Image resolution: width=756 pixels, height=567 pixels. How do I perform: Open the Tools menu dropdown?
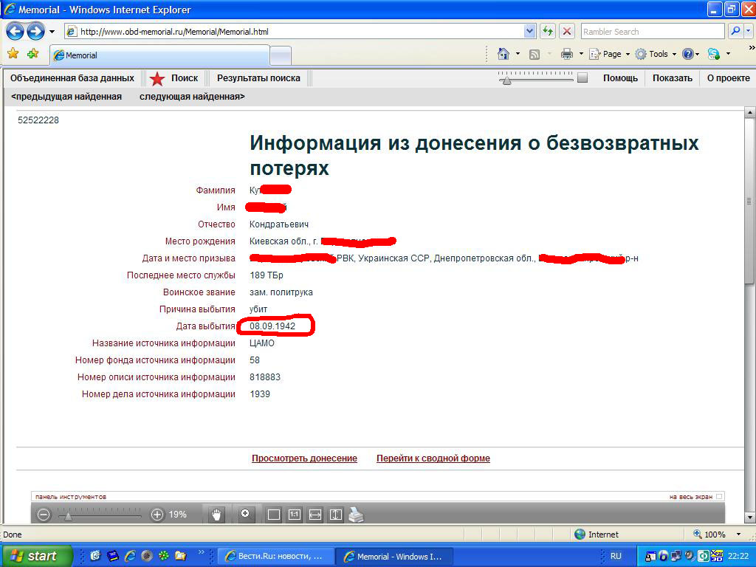[x=656, y=54]
